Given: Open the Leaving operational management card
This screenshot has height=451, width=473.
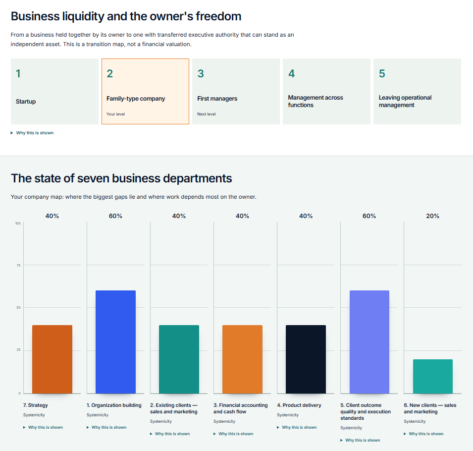Looking at the screenshot, I should coord(417,92).
